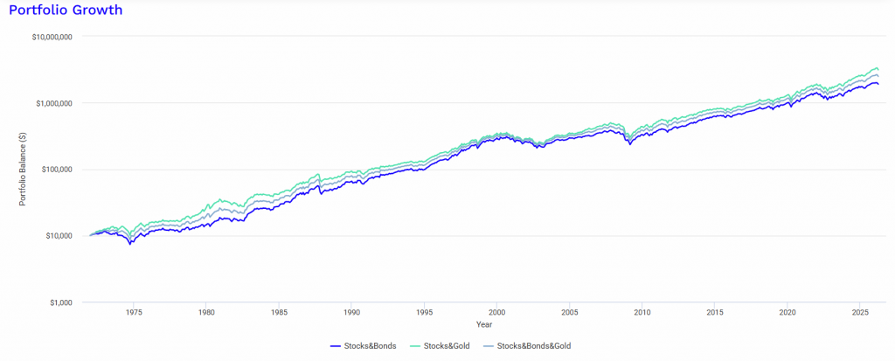Click the 1990 year tick label
The height and width of the screenshot is (361, 895).
(x=351, y=313)
